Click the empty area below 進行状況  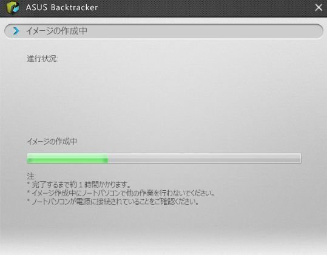coord(164,98)
